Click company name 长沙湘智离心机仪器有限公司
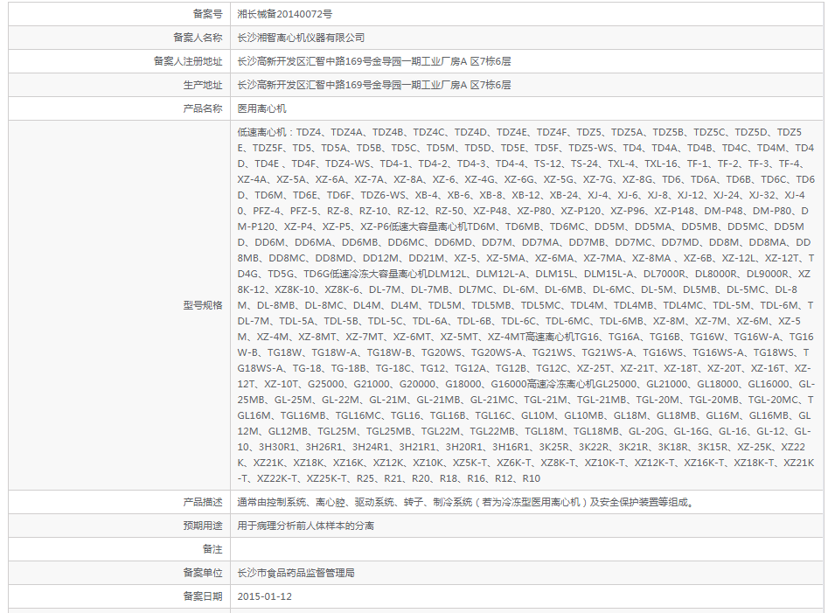This screenshot has height=613, width=828. [301, 38]
